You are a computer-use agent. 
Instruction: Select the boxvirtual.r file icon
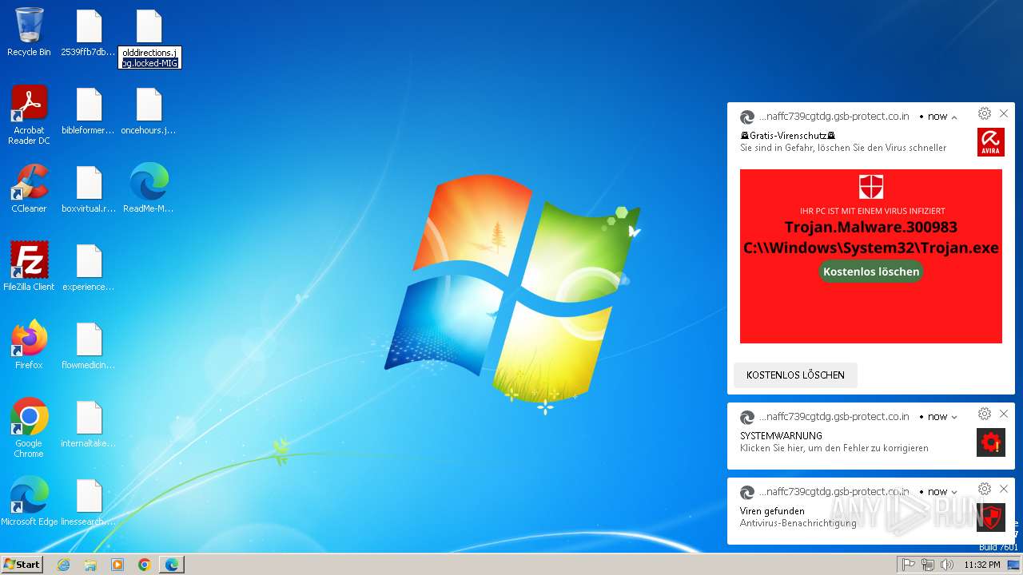point(89,188)
